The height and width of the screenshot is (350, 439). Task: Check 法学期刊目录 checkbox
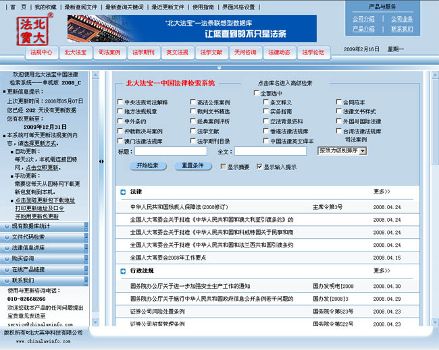tap(193, 141)
